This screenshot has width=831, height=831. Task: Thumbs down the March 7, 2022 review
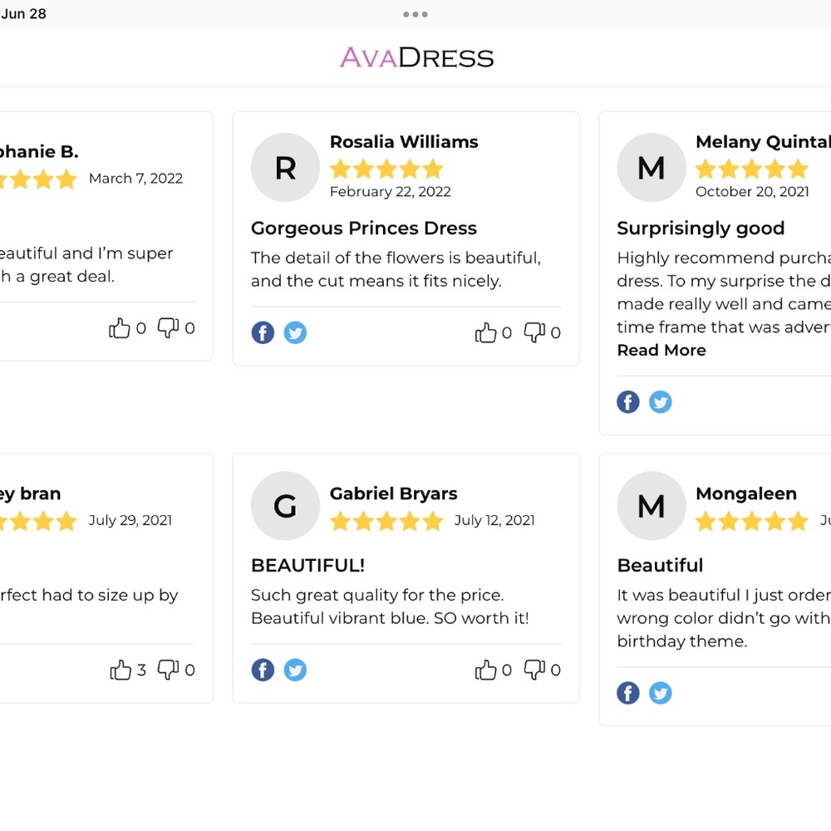point(168,328)
